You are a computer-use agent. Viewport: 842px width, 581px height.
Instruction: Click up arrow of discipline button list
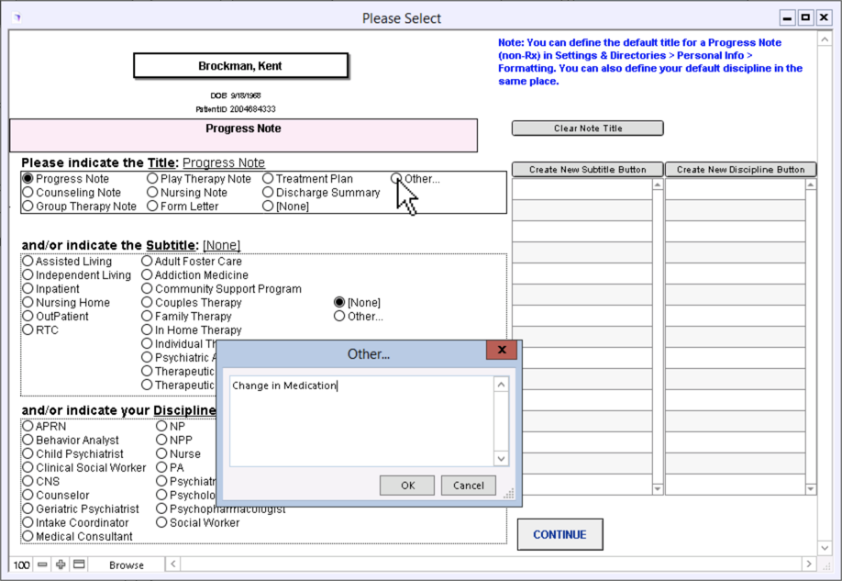point(810,185)
